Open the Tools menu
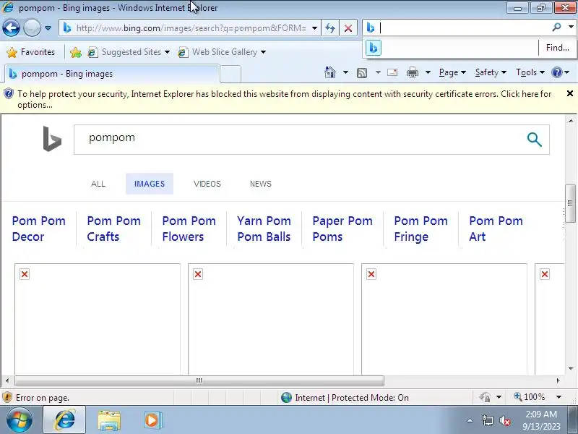The image size is (578, 434). tap(530, 72)
